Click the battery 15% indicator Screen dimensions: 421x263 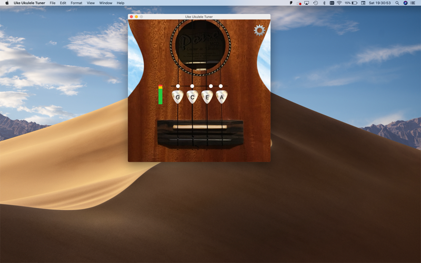tap(351, 3)
